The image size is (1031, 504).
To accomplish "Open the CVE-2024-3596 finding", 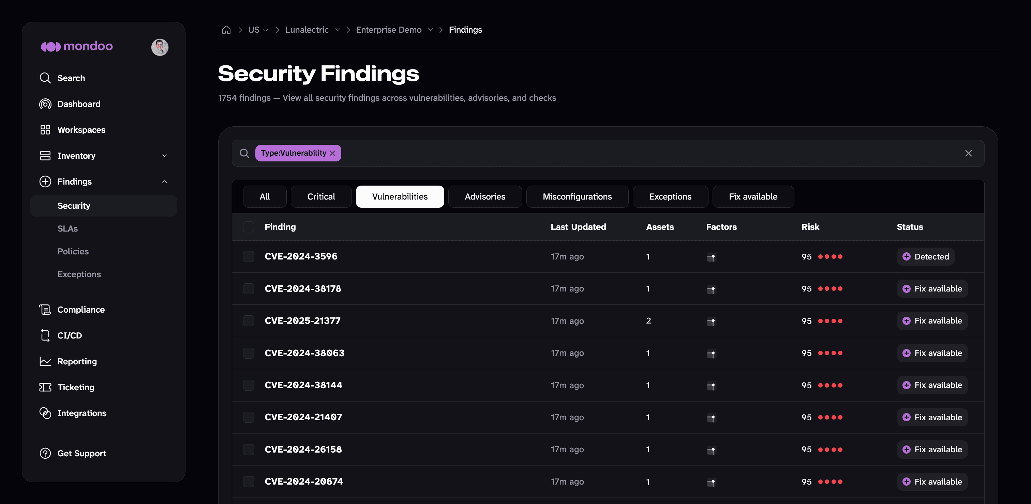I will pyautogui.click(x=301, y=256).
